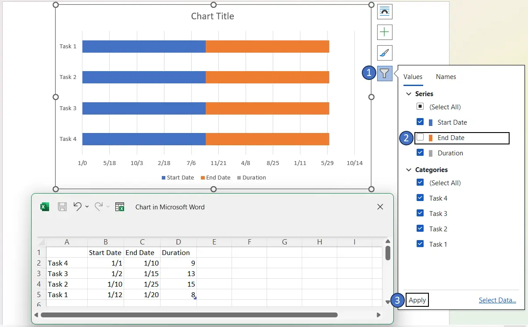
Task: Click the select-all corner of the spreadsheet
Action: [x=41, y=242]
